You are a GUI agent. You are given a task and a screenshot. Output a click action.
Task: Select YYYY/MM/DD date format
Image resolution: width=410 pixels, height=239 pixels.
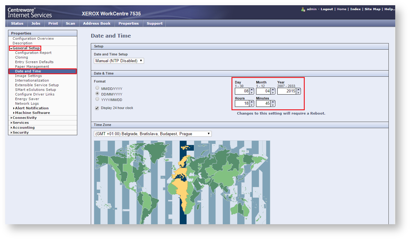[97, 99]
